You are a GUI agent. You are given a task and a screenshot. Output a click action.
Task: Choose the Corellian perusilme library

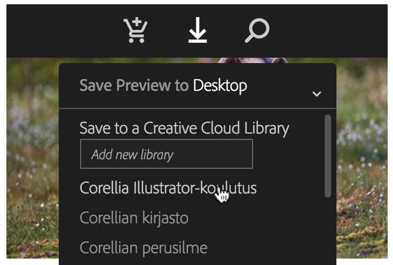pyautogui.click(x=143, y=248)
